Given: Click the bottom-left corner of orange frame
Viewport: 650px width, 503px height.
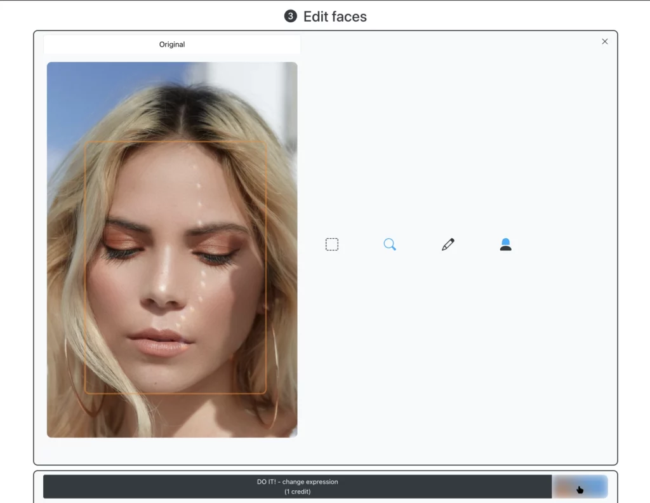Looking at the screenshot, I should (86, 392).
